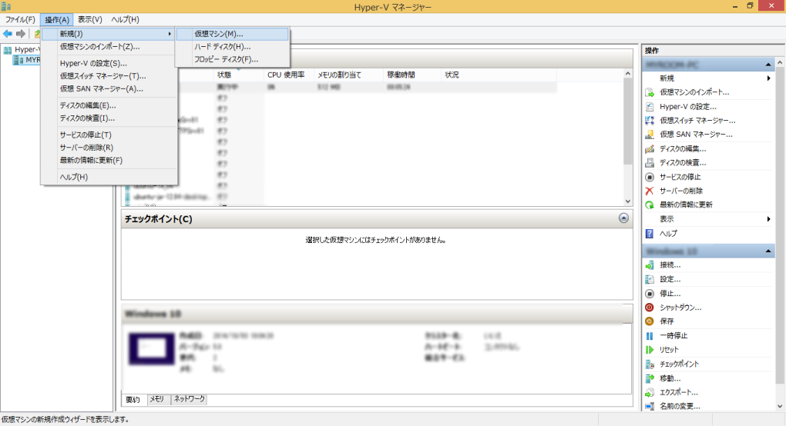The height and width of the screenshot is (426, 786).
Task: Click the Hyper-V の設定 icon in actions pane
Action: pos(650,106)
